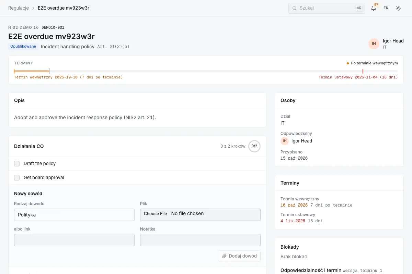The image size is (412, 274).
Task: Click the '0 z 2 kroków' step counter
Action: [233, 146]
